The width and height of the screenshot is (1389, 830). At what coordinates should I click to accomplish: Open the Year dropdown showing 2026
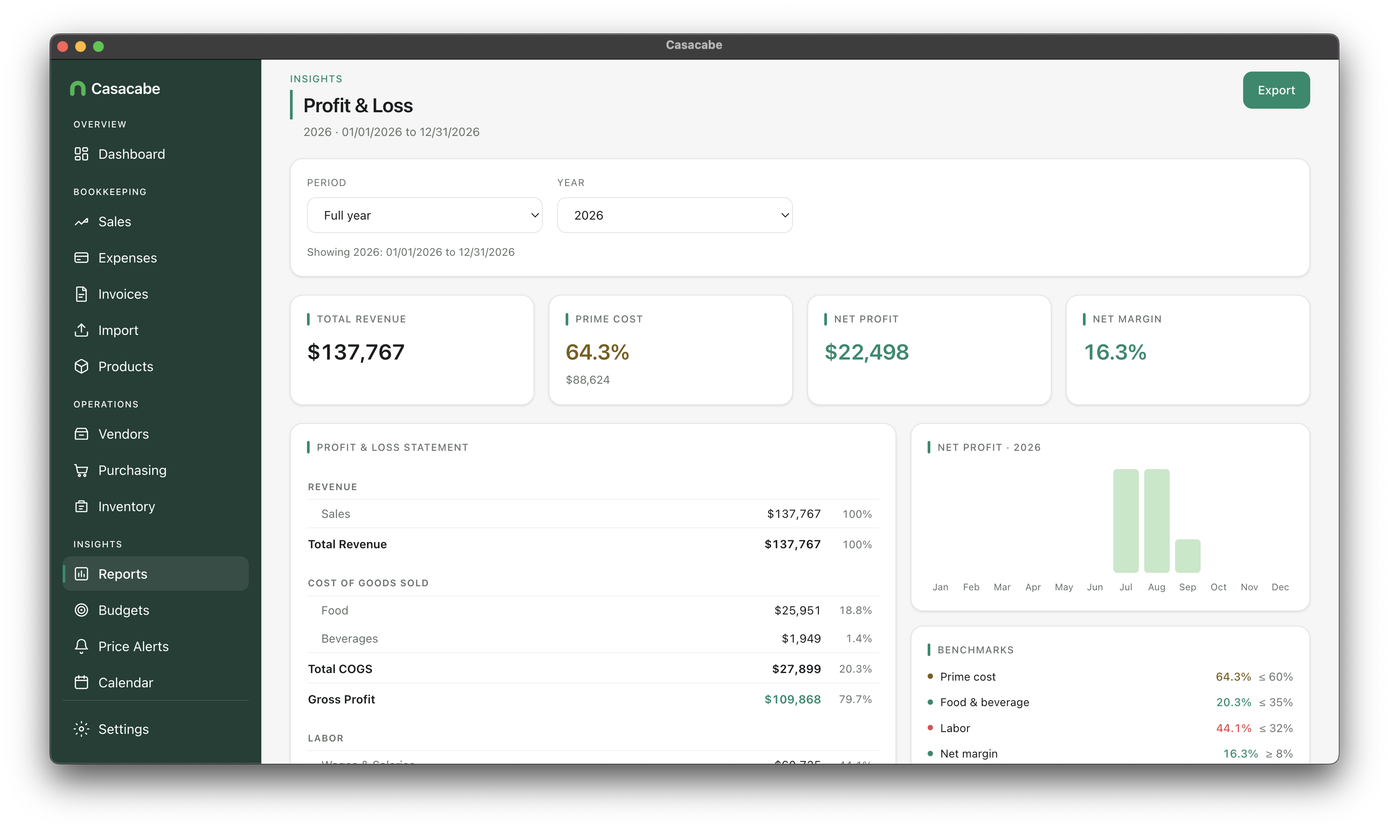click(674, 216)
